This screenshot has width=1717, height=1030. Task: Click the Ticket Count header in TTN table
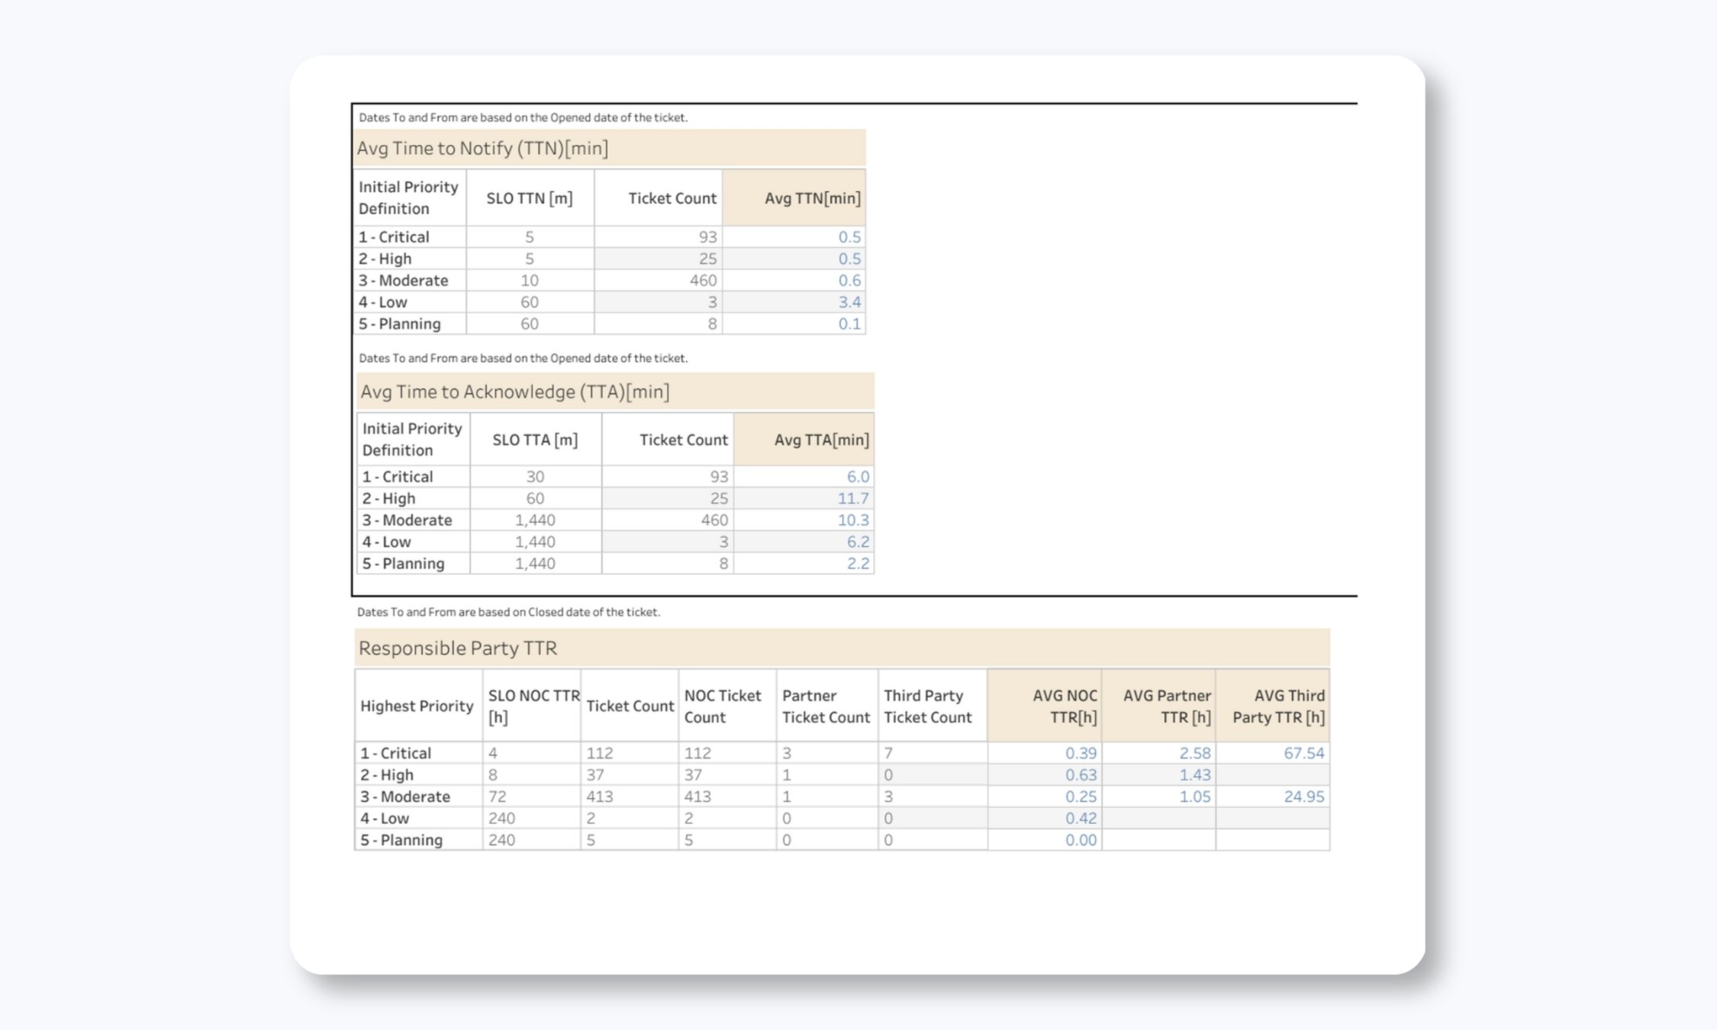672,197
